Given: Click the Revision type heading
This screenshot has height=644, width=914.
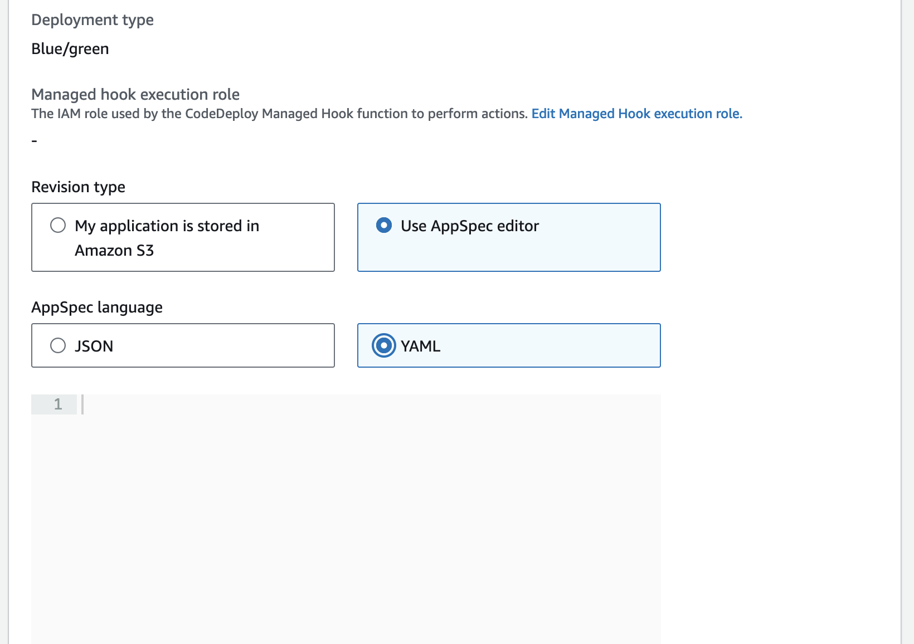Looking at the screenshot, I should point(78,187).
